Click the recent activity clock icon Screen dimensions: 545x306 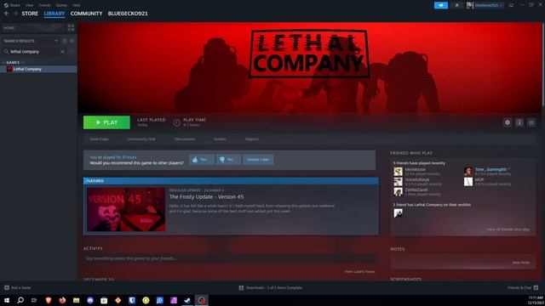pyautogui.click(x=65, y=41)
